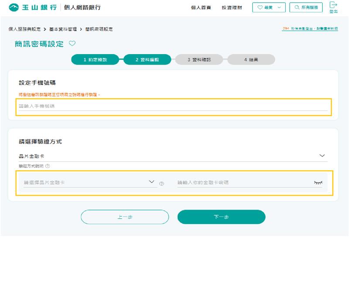Go to 個人首頁 menu item
The image size is (349, 283).
pyautogui.click(x=201, y=7)
